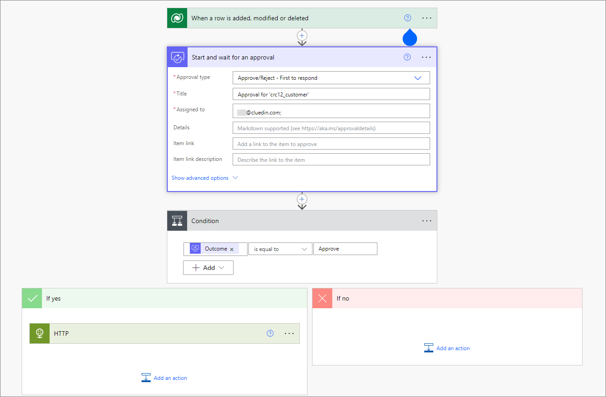Open the trigger's ellipsis menu
The height and width of the screenshot is (397, 606).
(427, 18)
